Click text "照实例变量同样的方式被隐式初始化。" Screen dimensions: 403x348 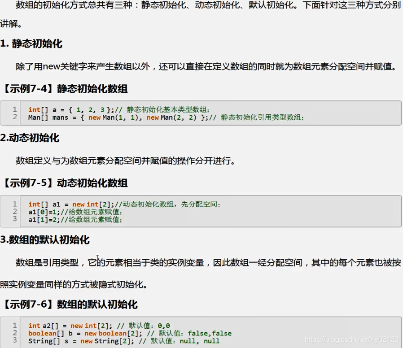74,285
